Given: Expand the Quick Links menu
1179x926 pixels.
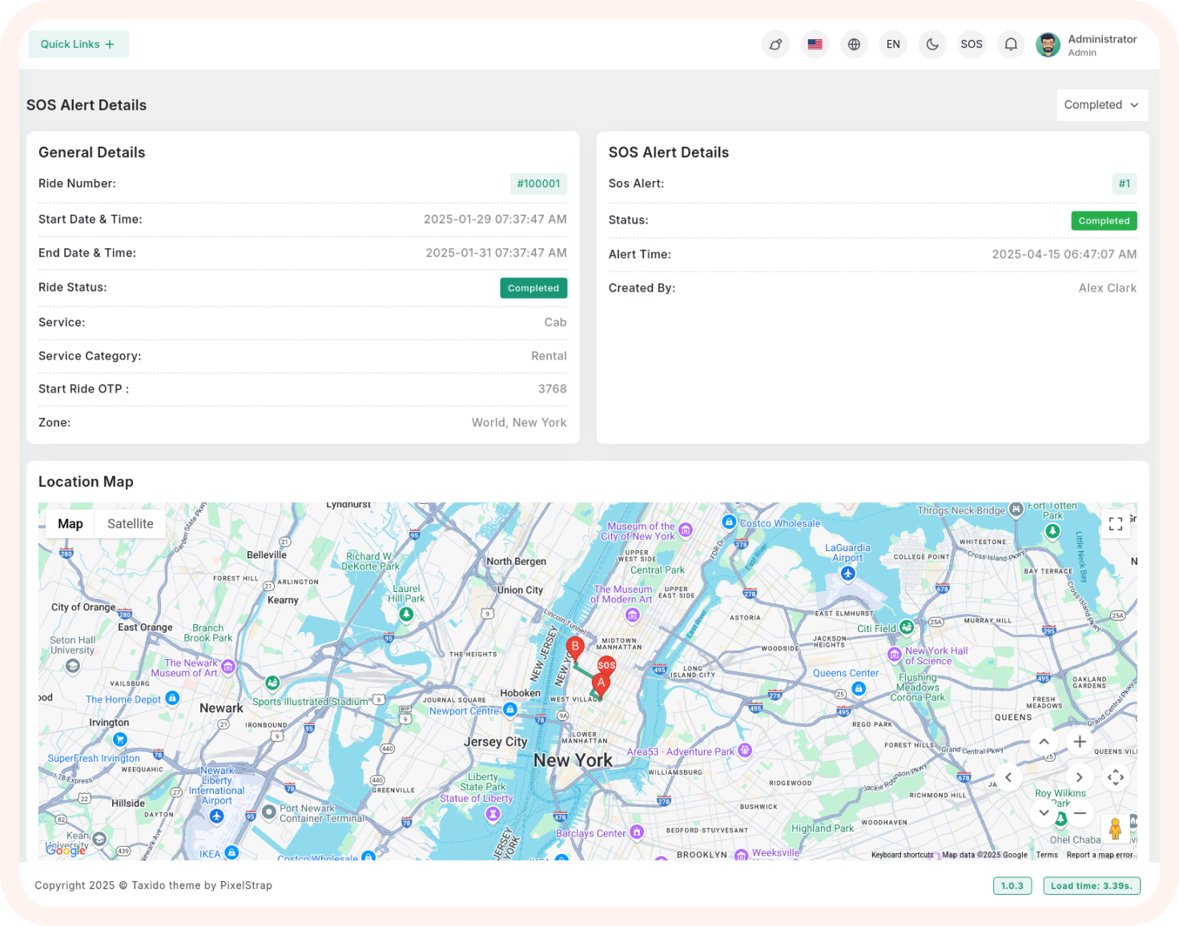Looking at the screenshot, I should pos(78,44).
